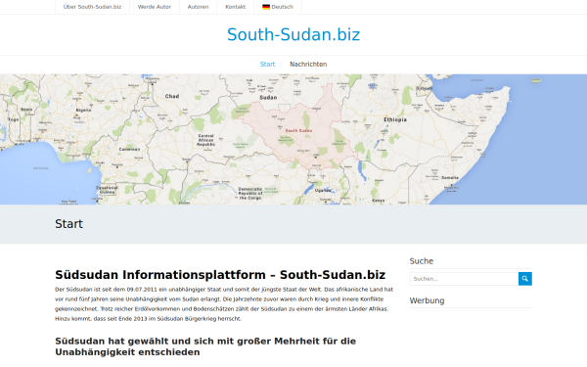The width and height of the screenshot is (587, 367).
Task: Select the Start navigation tab
Action: tap(267, 64)
